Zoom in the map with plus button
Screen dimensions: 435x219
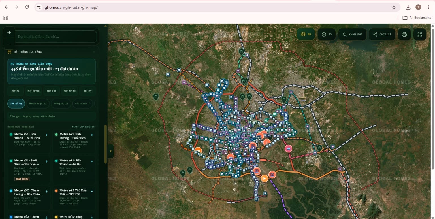click(x=9, y=33)
